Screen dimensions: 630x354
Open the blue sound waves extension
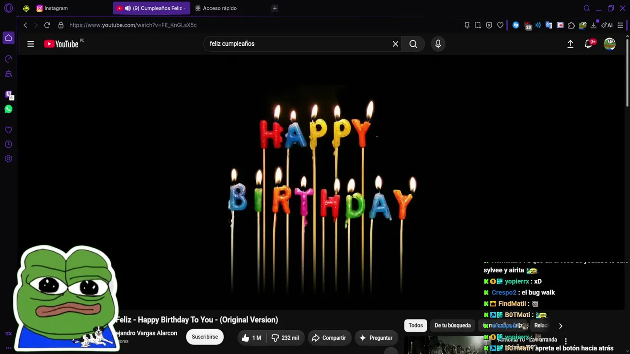[538, 25]
